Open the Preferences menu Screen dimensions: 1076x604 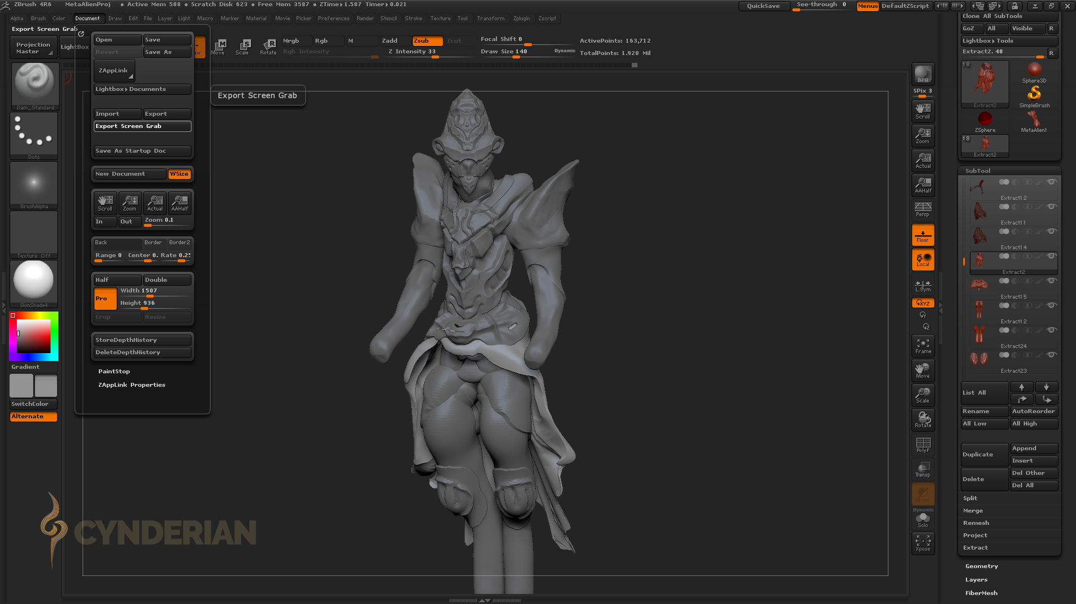(334, 19)
